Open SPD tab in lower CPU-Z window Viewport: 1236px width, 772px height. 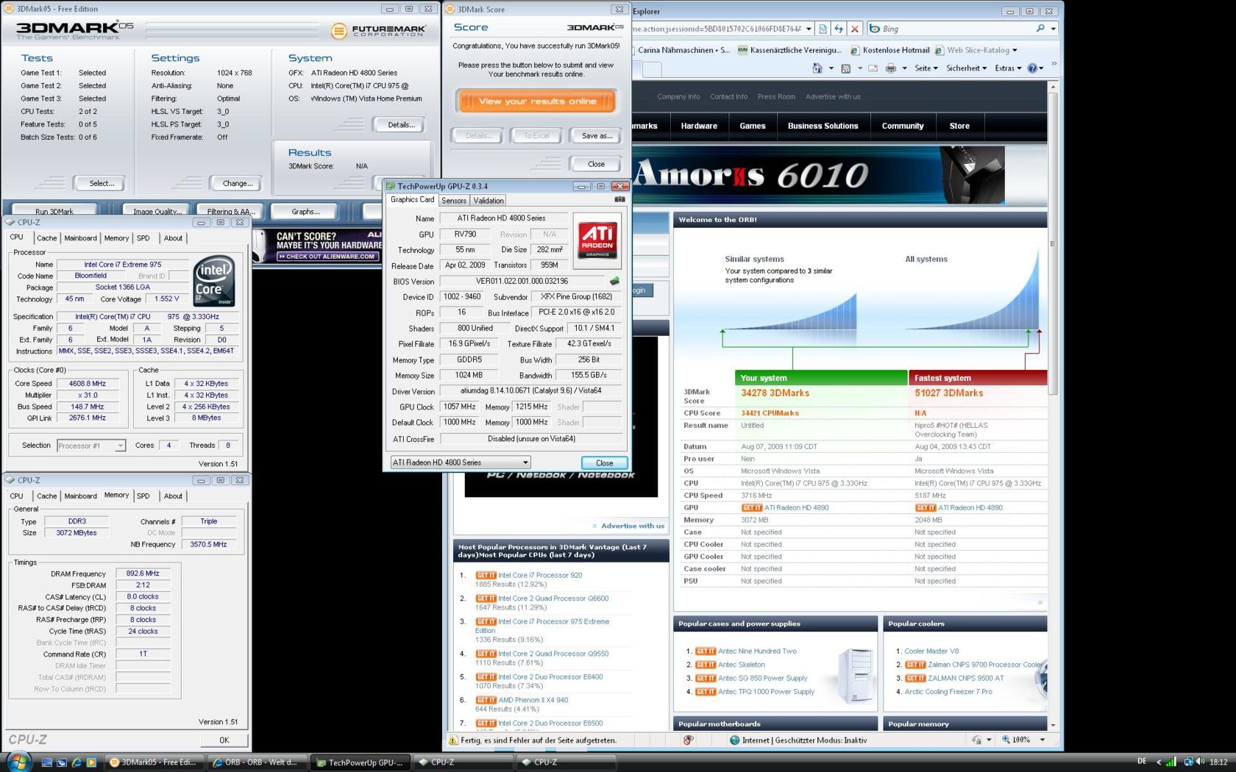click(x=143, y=496)
